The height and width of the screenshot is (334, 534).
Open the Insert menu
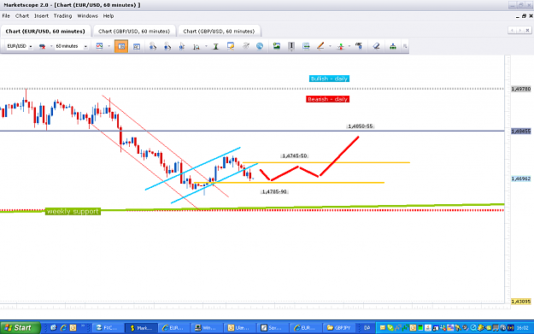pyautogui.click(x=41, y=16)
